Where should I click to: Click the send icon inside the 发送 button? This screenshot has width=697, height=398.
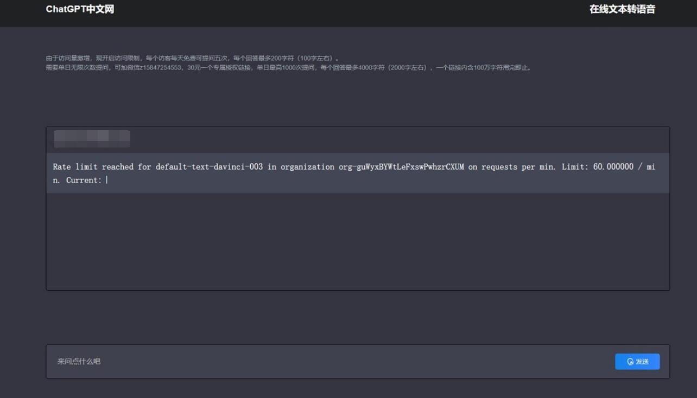point(630,362)
